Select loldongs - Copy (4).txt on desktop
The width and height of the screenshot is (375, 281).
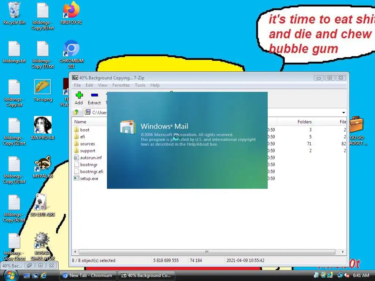pyautogui.click(x=14, y=209)
